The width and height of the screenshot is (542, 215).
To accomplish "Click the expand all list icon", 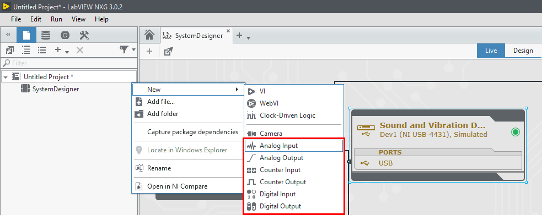I will (x=25, y=50).
